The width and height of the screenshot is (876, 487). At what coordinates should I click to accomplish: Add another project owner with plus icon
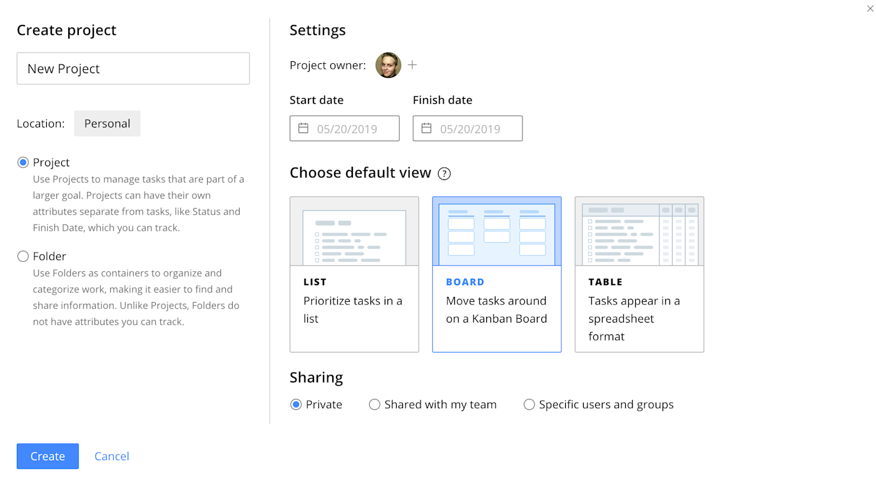pyautogui.click(x=412, y=65)
